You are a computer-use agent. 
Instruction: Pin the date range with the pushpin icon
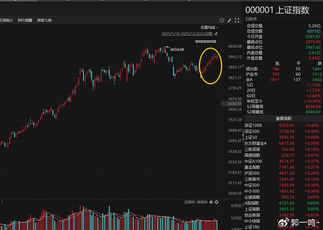(x=216, y=34)
